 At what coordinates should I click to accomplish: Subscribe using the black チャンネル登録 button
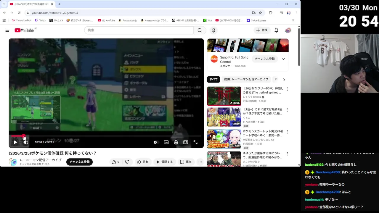pos(79,162)
